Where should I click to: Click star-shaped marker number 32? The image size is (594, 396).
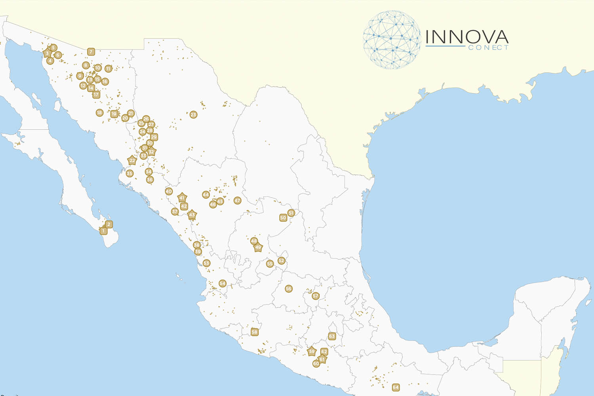151,152
